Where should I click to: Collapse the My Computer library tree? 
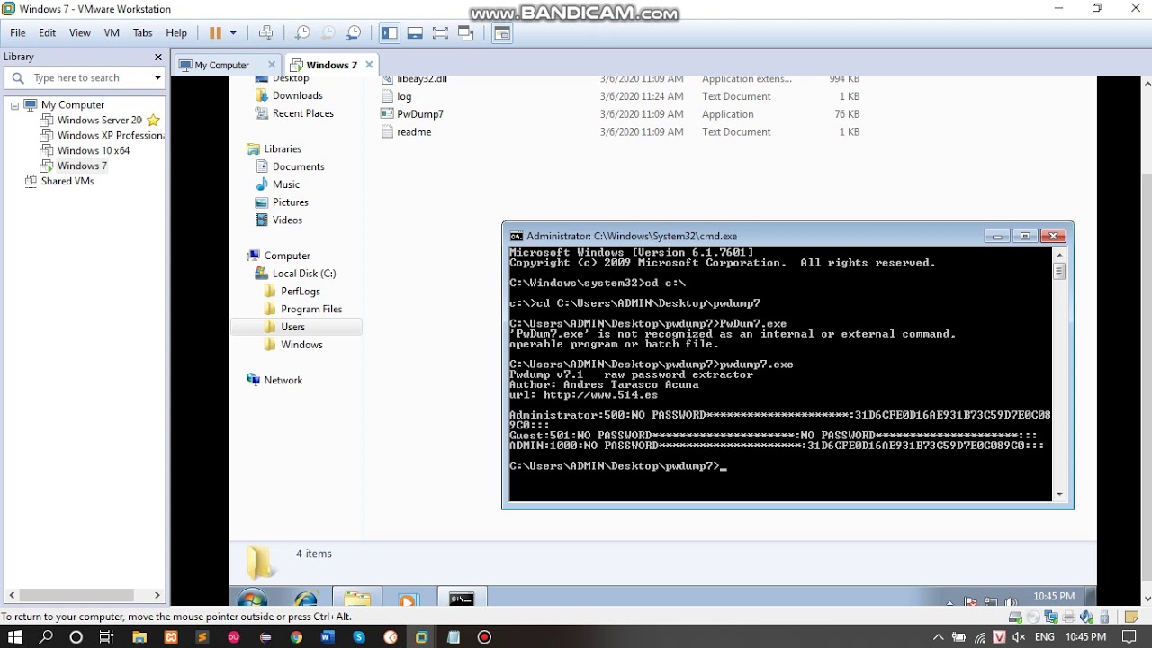point(14,105)
